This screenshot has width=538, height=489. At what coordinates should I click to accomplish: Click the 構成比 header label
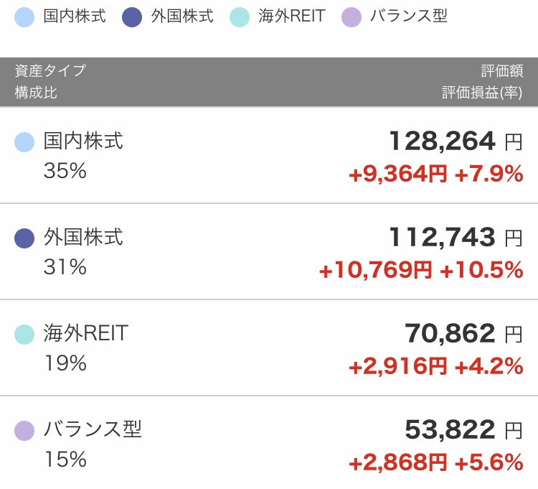pos(36,93)
